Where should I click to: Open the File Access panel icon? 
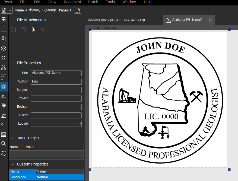tap(4, 20)
